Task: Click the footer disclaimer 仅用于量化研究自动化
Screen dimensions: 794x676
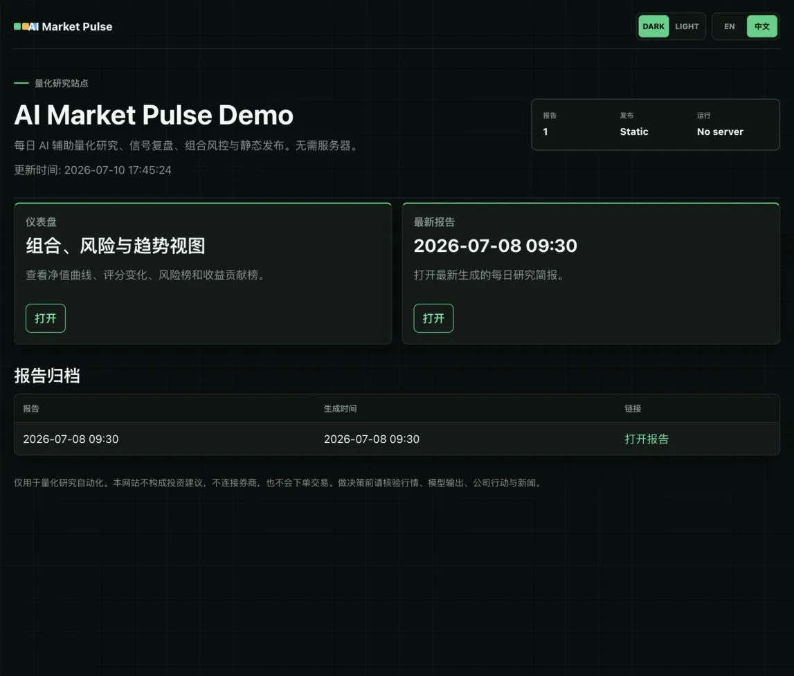Action: point(280,483)
